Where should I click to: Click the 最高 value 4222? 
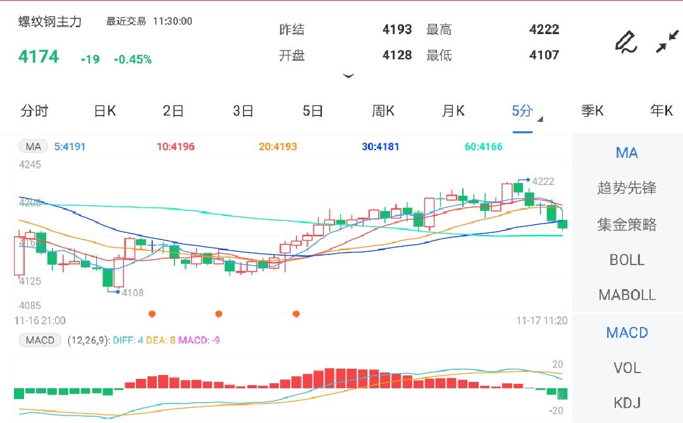tap(544, 29)
